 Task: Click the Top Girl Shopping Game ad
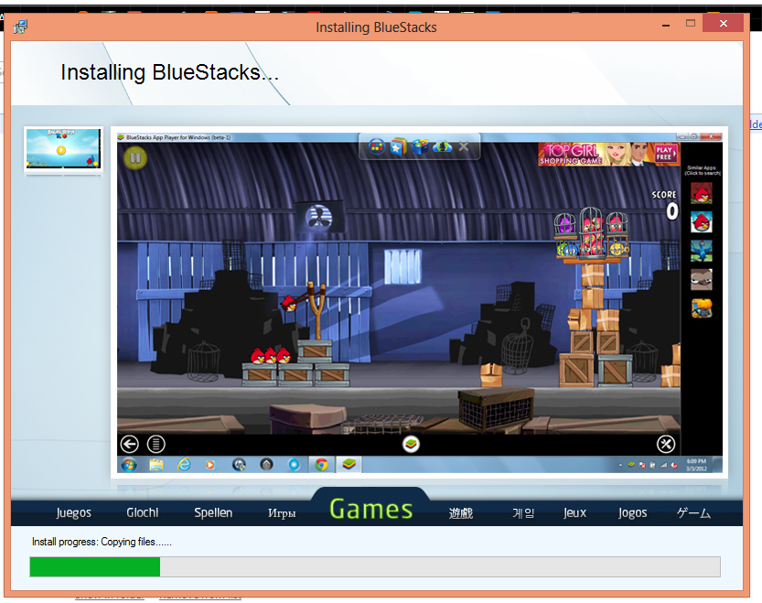tap(609, 154)
